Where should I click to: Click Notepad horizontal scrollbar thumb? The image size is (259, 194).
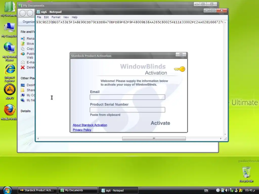tap(154, 139)
